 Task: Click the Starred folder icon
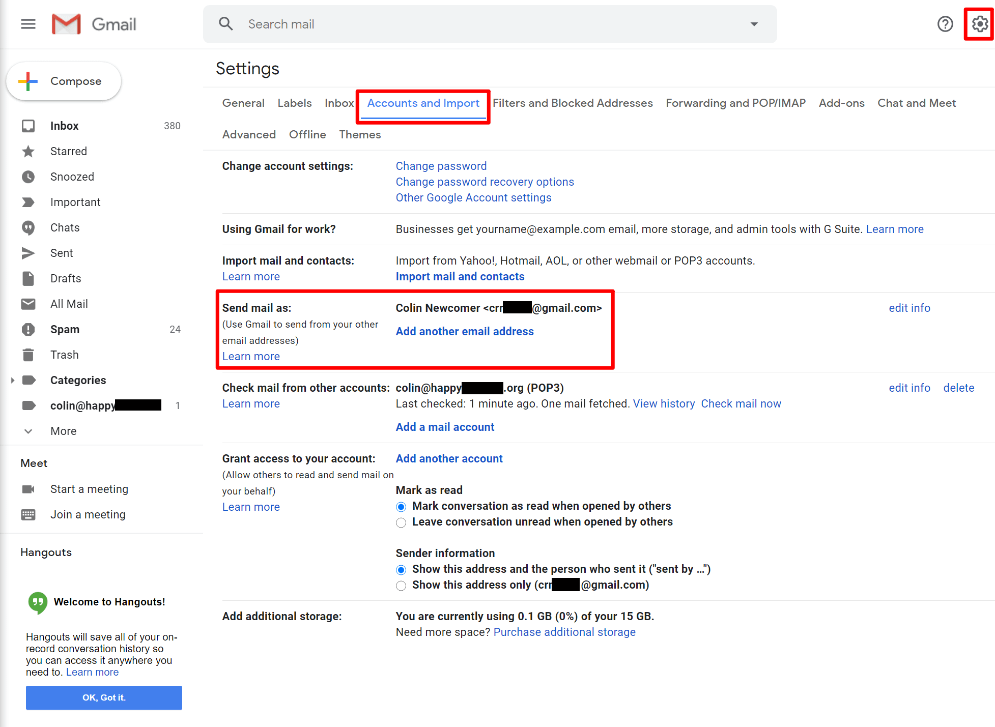29,151
